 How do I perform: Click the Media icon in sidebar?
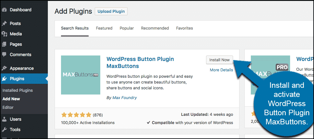pos(4,34)
